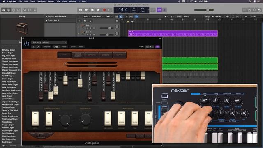Click the Undo button in plugin header

click(x=73, y=46)
